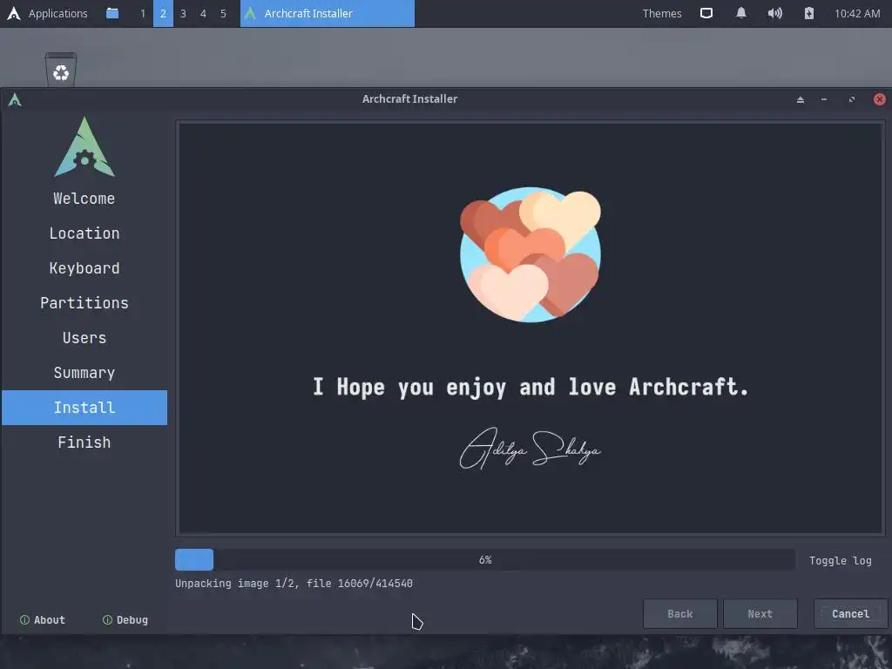
Task: Click the Archcraft logo in top panel
Action: tap(14, 14)
